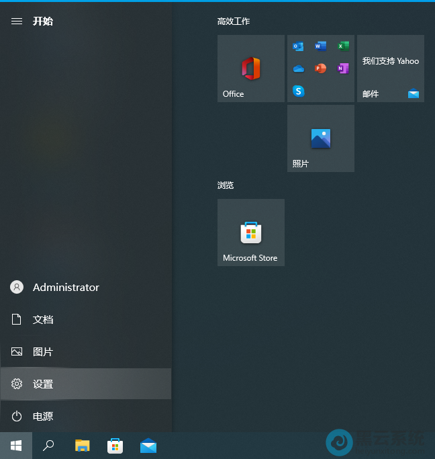Open File Explorer from the taskbar
This screenshot has height=459, width=435.
tap(82, 446)
